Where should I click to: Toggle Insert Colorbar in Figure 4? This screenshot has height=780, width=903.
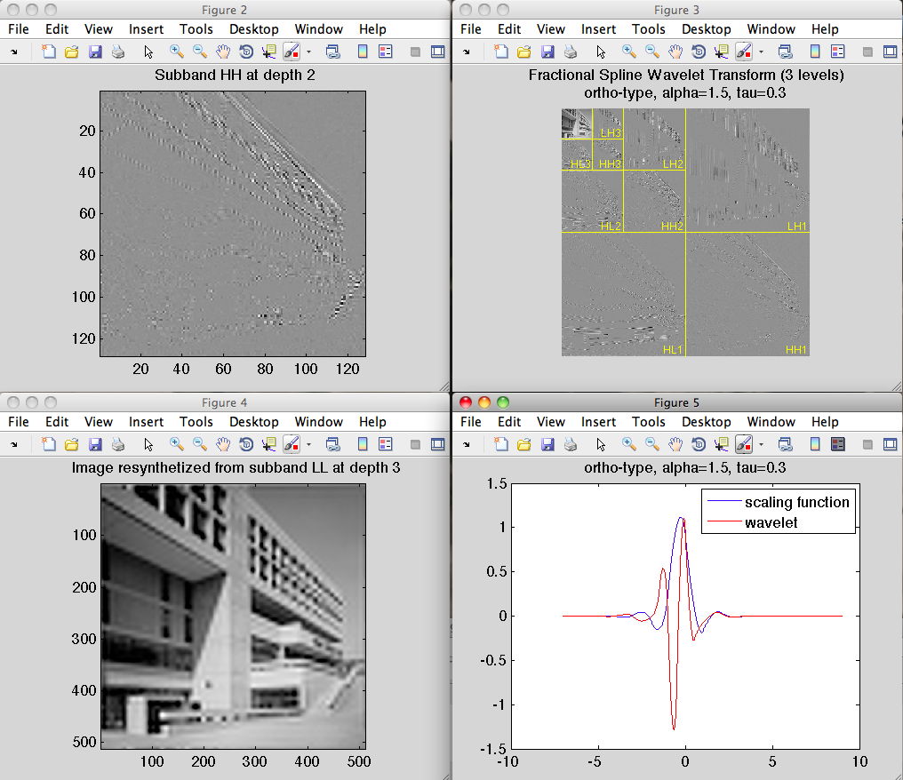click(362, 444)
